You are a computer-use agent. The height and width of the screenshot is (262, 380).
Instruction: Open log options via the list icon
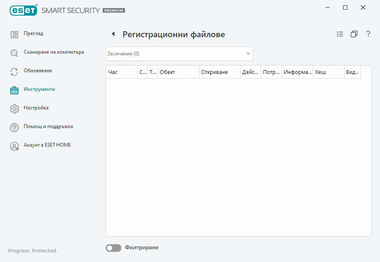[339, 34]
